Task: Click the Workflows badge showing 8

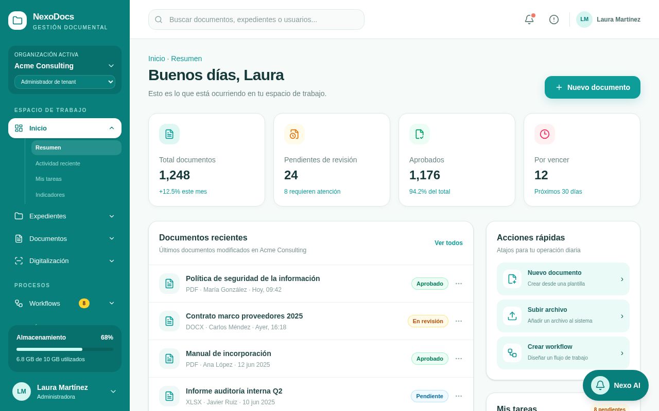Action: (x=84, y=303)
